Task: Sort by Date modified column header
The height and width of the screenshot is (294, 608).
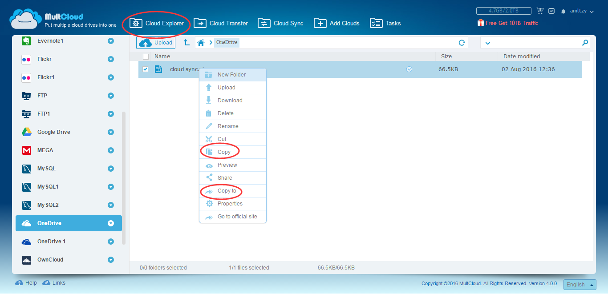Action: (x=522, y=56)
